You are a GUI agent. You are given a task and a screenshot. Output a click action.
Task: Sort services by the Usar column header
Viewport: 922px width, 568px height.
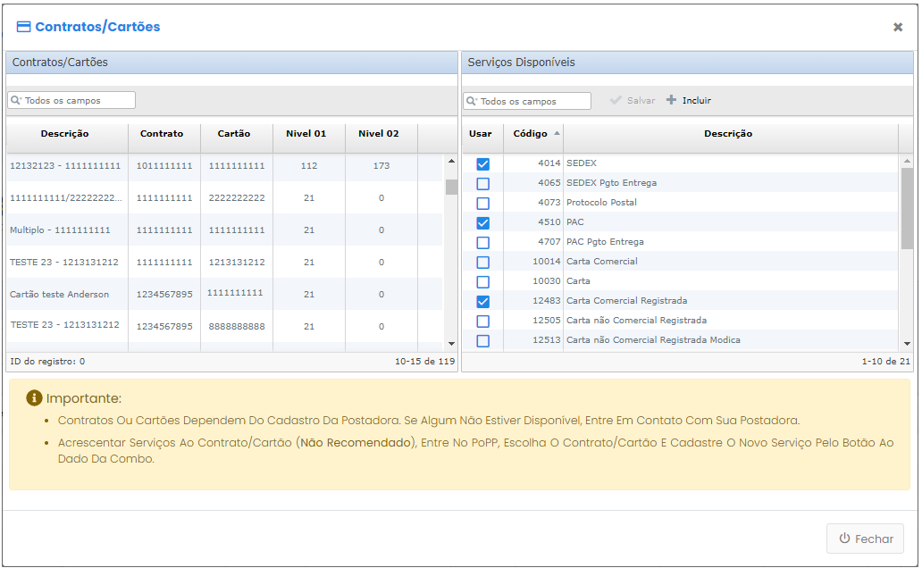[482, 138]
